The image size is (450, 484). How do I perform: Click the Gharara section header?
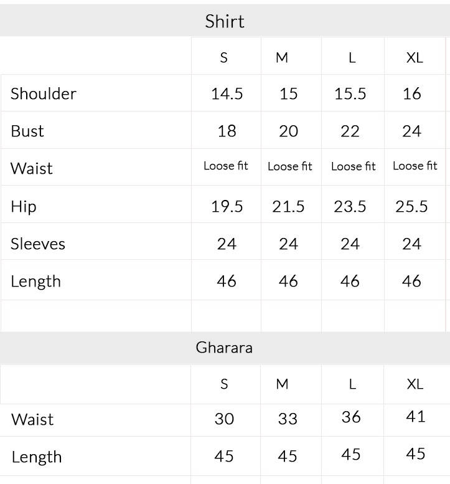224,348
